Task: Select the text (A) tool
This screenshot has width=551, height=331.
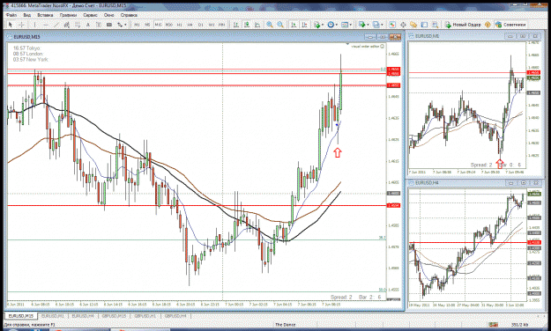Action: (x=88, y=25)
